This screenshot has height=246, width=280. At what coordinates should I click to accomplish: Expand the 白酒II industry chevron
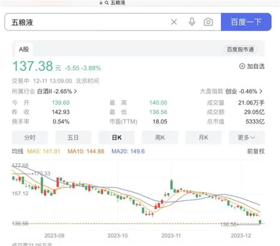(76, 91)
